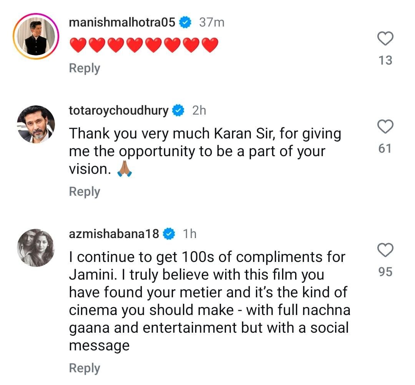This screenshot has height=385, width=415.
Task: Reply to manishmalhotra05's comment
Action: point(84,68)
